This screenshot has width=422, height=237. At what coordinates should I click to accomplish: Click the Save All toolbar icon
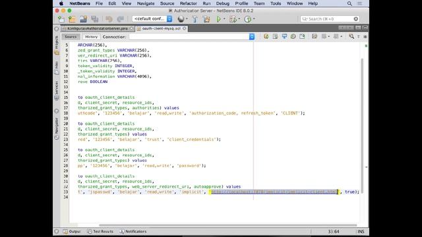click(x=94, y=19)
